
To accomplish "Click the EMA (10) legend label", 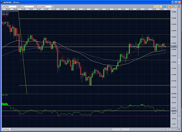I will [5, 16].
